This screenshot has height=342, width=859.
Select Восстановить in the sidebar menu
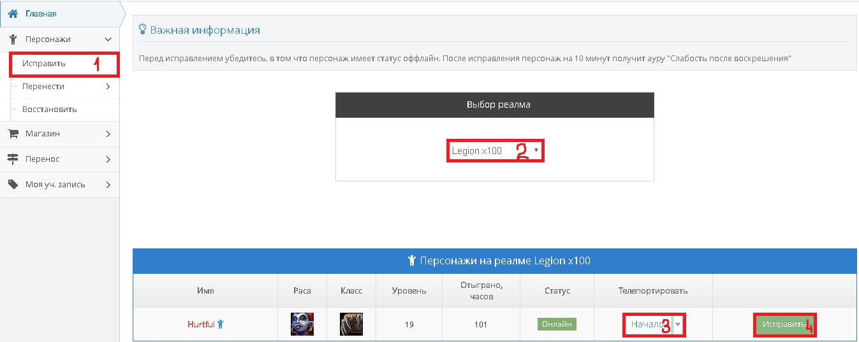(x=50, y=110)
